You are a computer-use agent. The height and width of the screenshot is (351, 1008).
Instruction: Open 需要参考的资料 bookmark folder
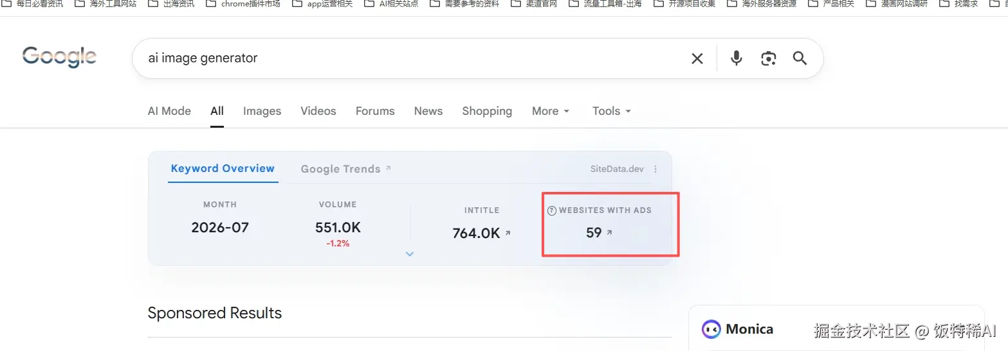click(464, 4)
